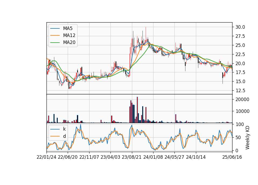Viewport: 258px width, 185px height.
Task: Click the MA20 legend label
Action: (69, 42)
